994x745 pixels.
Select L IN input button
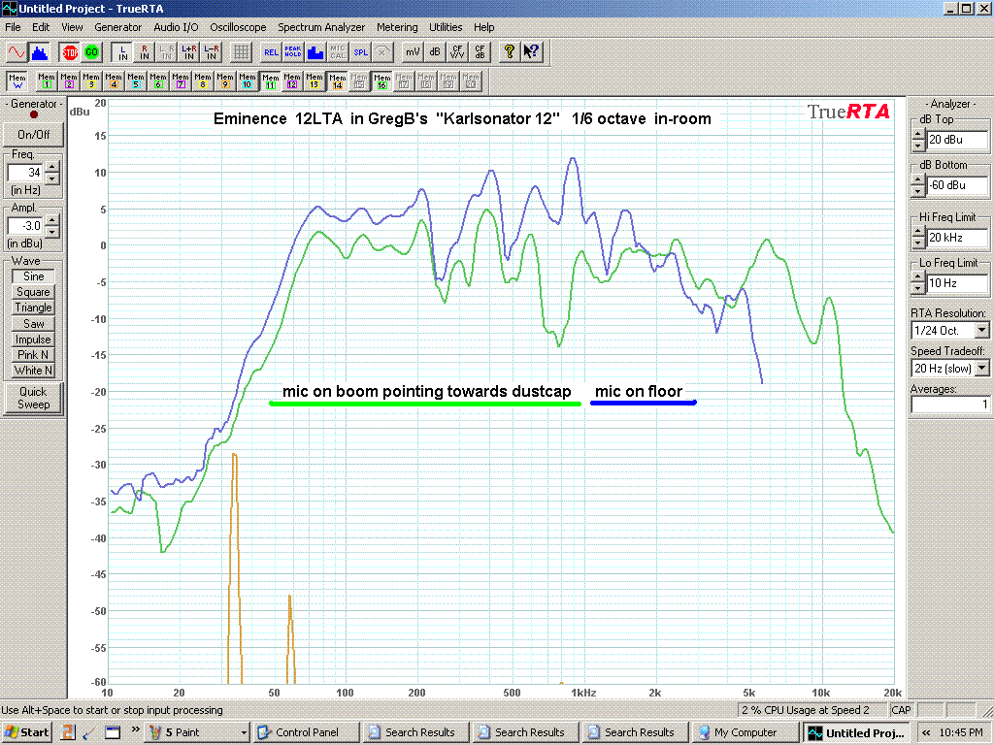(122, 52)
